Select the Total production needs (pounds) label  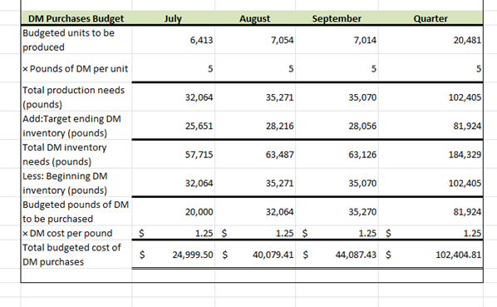(x=76, y=97)
